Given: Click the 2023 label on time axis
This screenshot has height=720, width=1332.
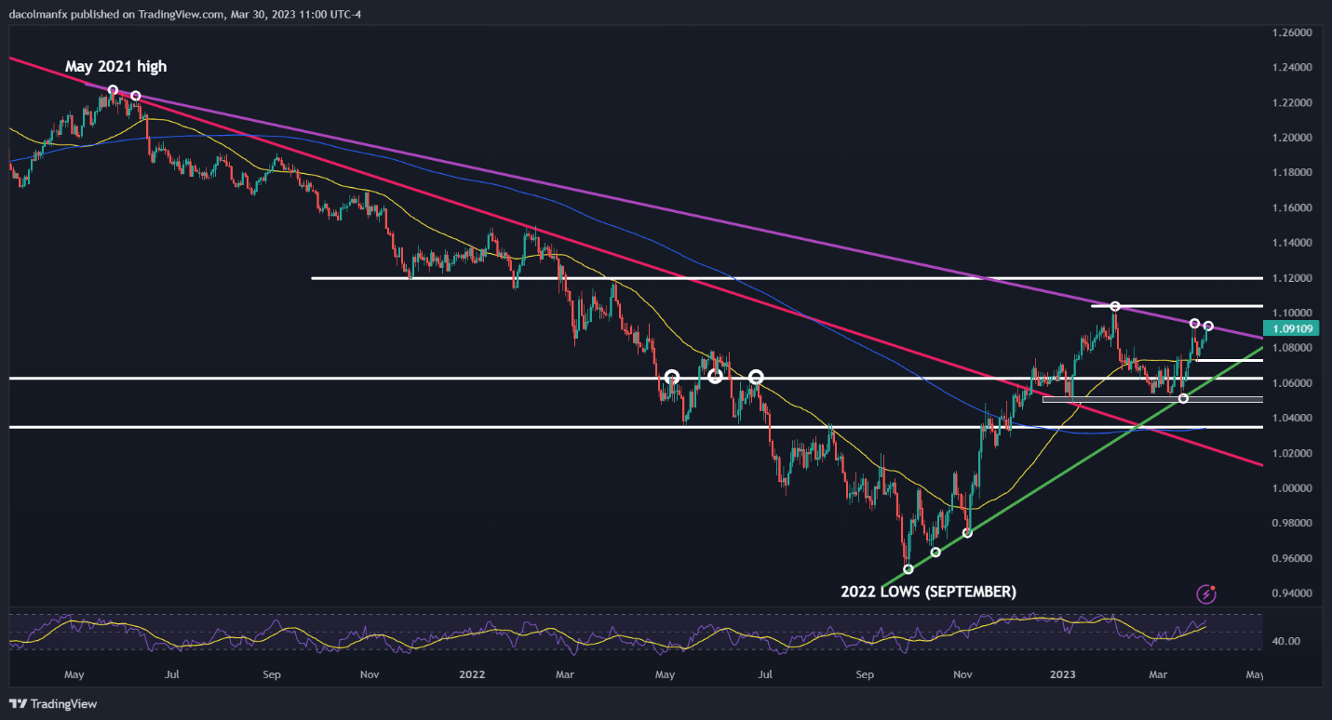Looking at the screenshot, I should pyautogui.click(x=1064, y=673).
